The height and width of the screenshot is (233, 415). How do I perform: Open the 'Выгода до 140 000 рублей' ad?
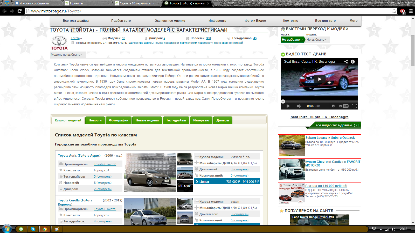[326, 186]
